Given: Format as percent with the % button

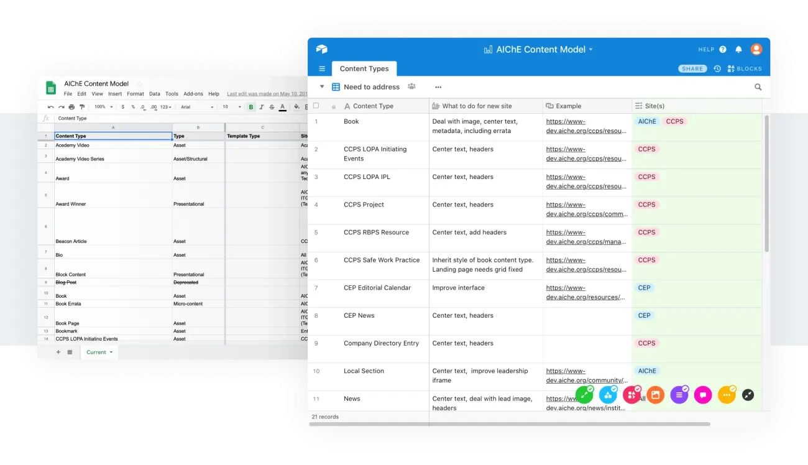Looking at the screenshot, I should pos(133,107).
